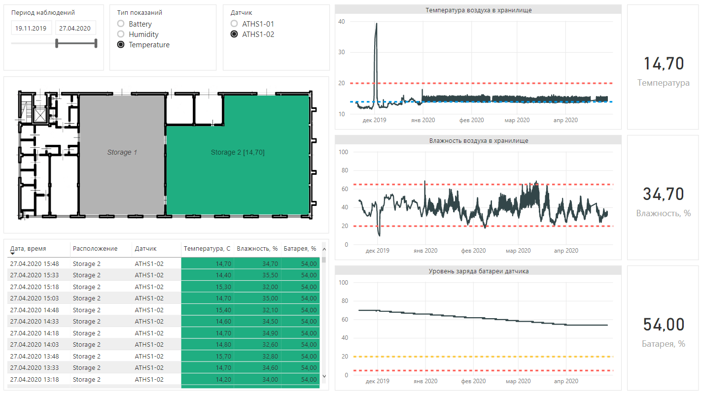The image size is (703, 394).
Task: Click the table's vertical scrollbar thumb
Action: (x=324, y=260)
